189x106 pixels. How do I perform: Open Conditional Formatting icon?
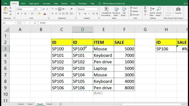tap(106, 9)
